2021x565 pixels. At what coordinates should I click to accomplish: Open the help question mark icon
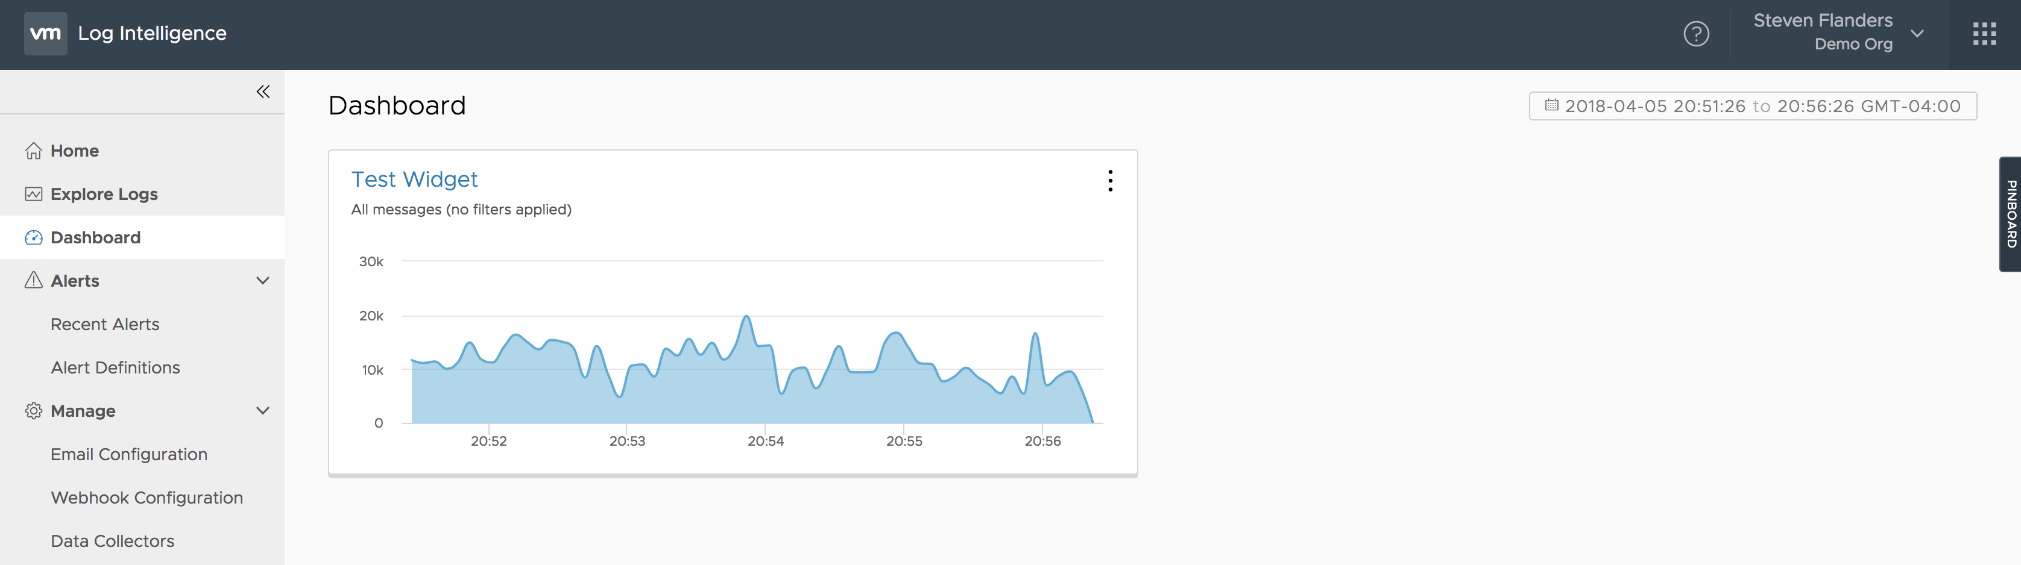pos(1695,34)
